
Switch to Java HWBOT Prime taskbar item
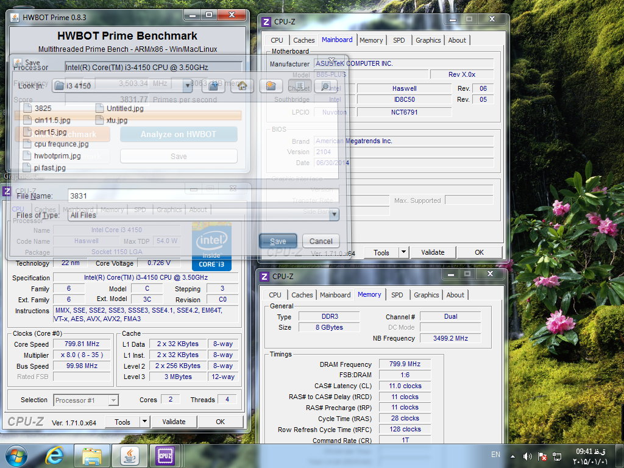[129, 456]
